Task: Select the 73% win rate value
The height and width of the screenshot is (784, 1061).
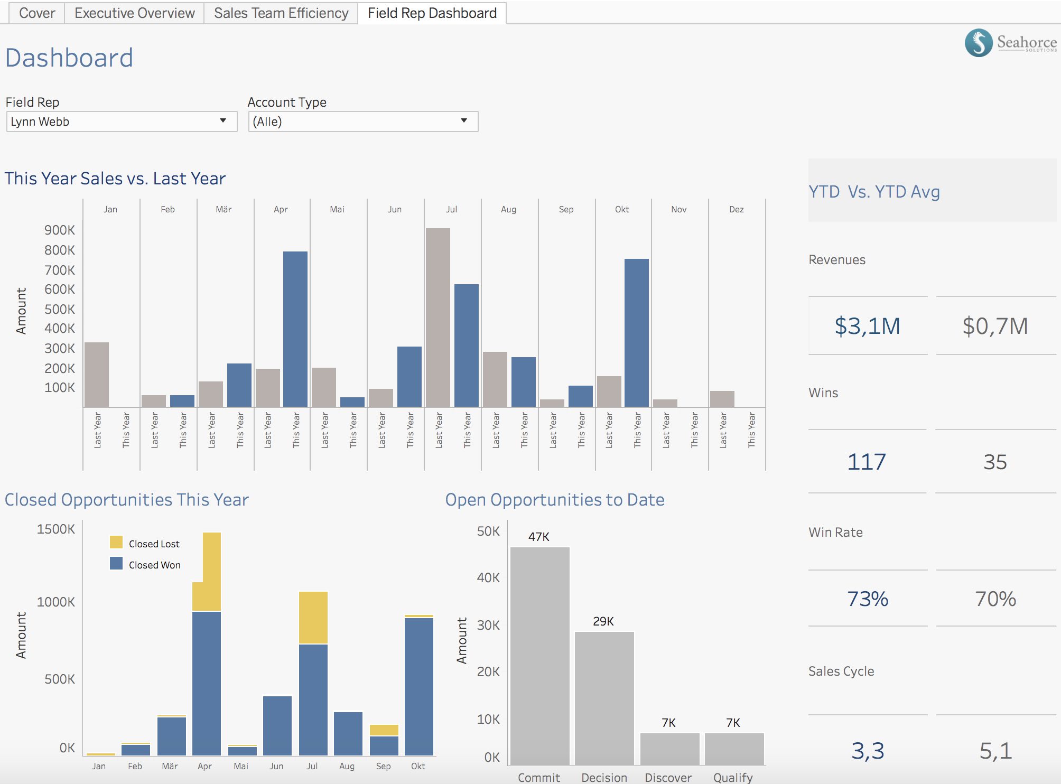Action: click(x=867, y=599)
